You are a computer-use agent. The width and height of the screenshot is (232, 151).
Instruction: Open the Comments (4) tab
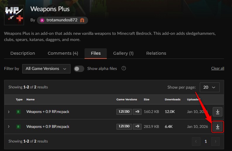pyautogui.click(x=63, y=53)
